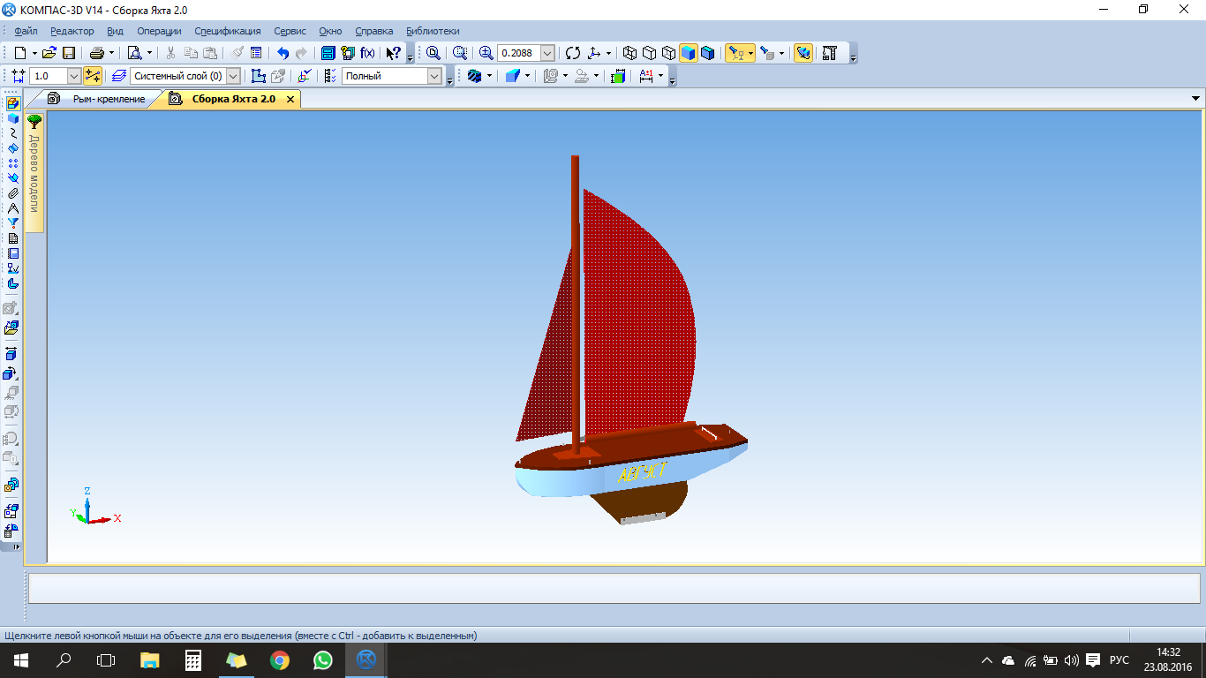Click the rotate view icon
The height and width of the screenshot is (678, 1206).
tap(573, 53)
